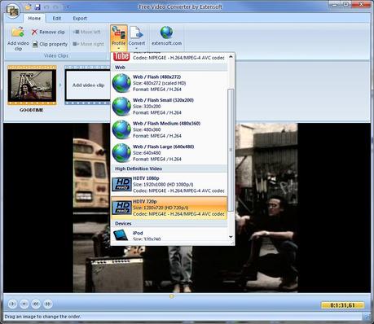Click the Move right button
This screenshot has width=374, height=324.
pyautogui.click(x=89, y=44)
